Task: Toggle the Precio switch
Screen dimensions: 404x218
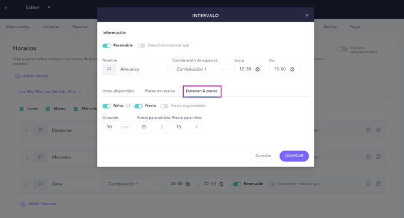Action: (x=139, y=106)
